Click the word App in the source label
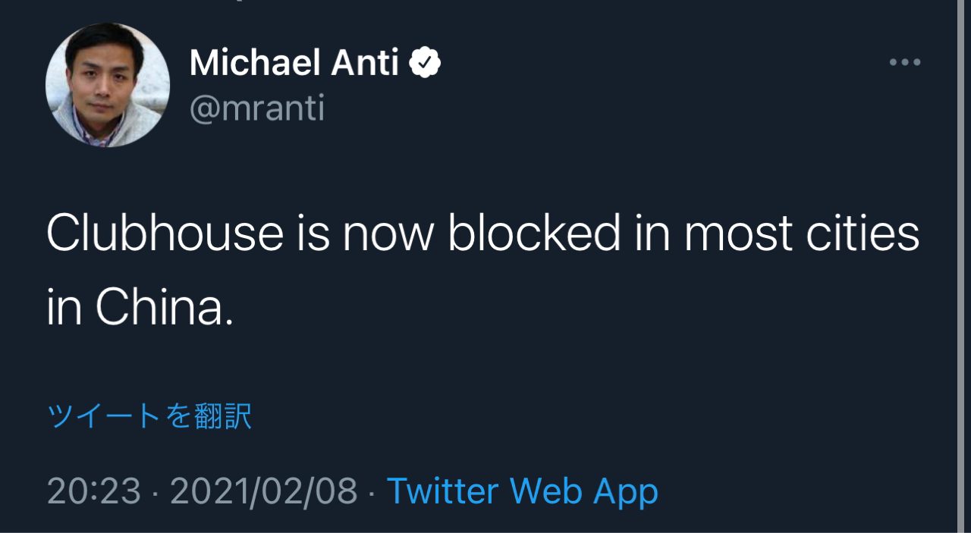The image size is (971, 533). point(626,491)
